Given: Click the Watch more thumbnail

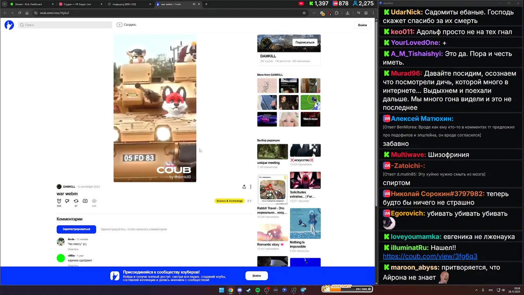Looking at the screenshot, I should 310,119.
